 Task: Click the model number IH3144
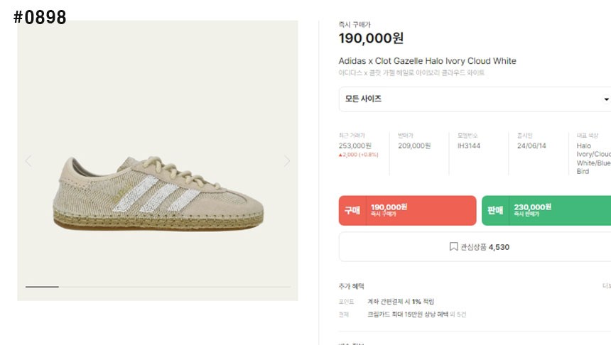click(472, 146)
